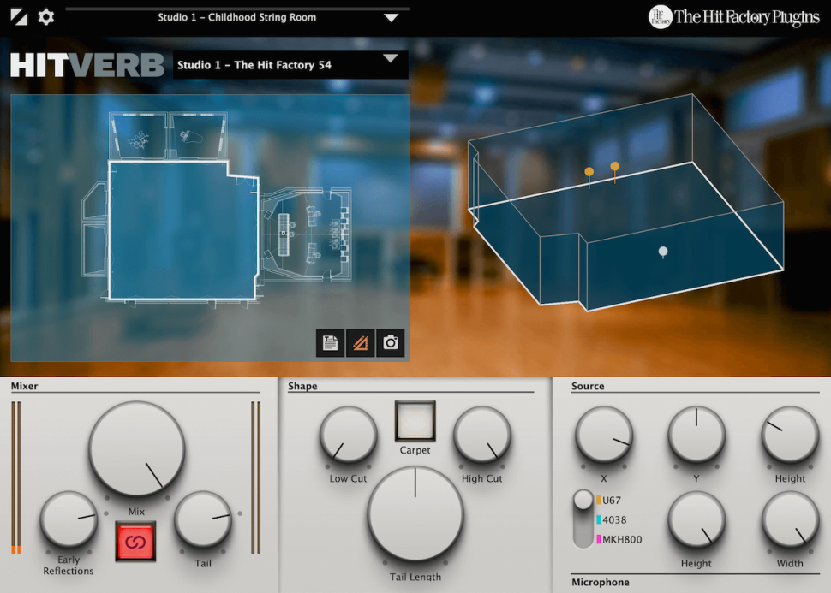831x593 pixels.
Task: Open the preset dropdown Childhood String Room
Action: [237, 17]
